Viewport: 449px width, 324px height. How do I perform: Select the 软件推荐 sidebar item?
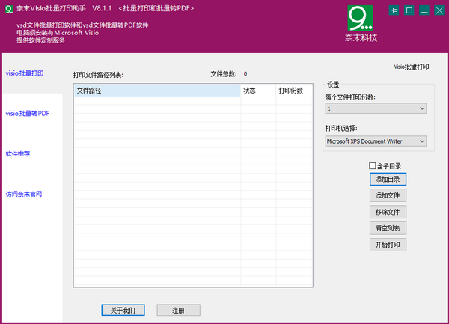18,153
